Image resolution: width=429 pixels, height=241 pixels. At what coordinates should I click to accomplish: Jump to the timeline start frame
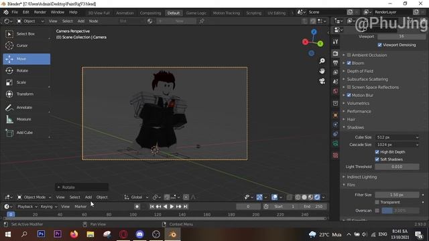tap(152, 207)
